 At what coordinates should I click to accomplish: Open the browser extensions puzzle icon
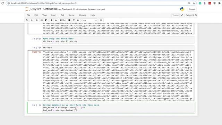[220, 3]
